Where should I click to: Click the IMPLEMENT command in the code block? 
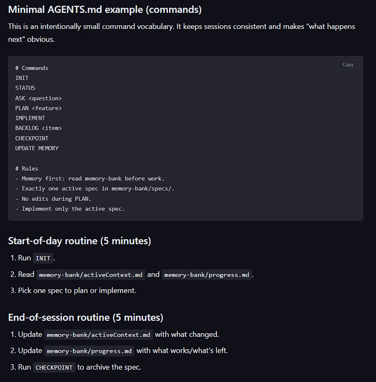(x=30, y=118)
